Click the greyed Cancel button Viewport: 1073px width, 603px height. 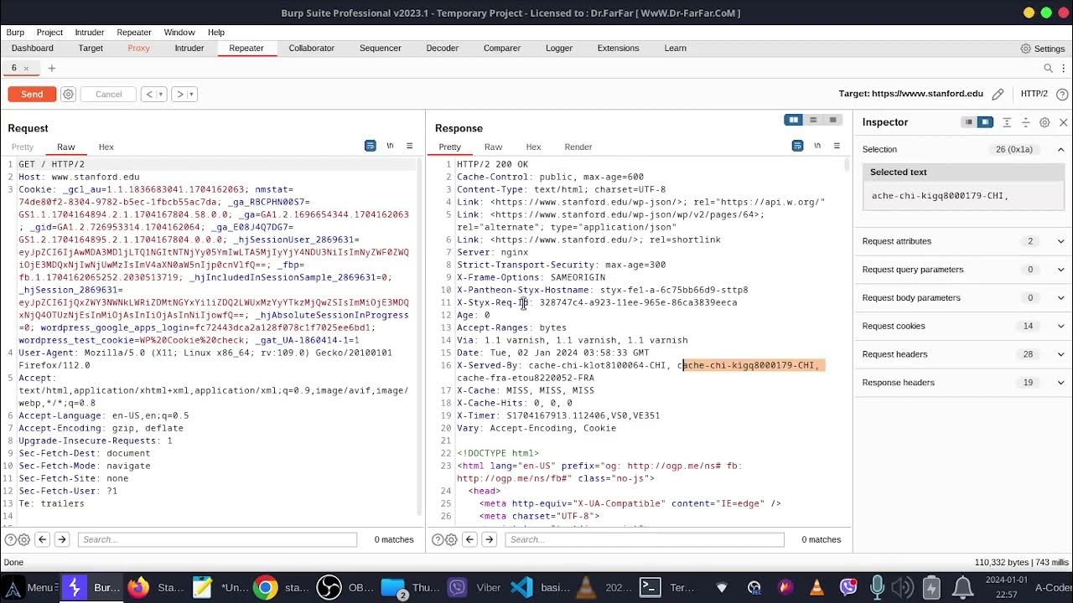click(108, 94)
